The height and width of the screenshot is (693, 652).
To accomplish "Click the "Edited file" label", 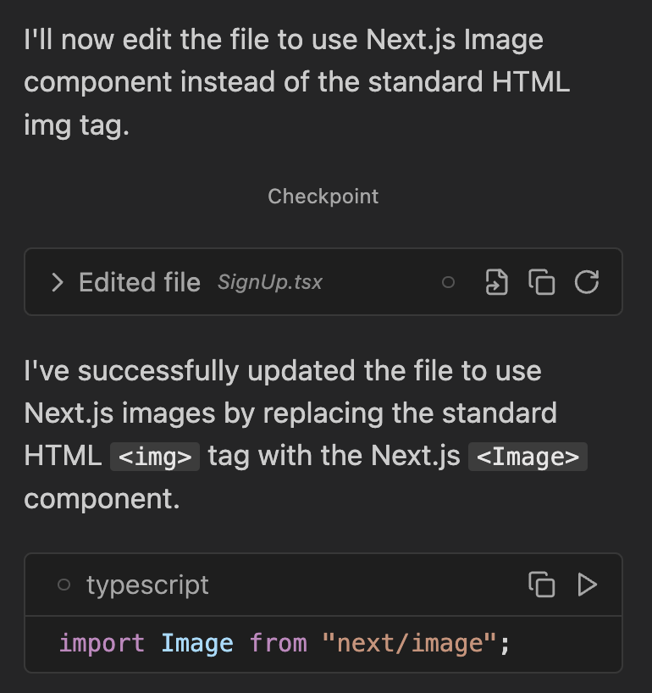I will point(140,282).
